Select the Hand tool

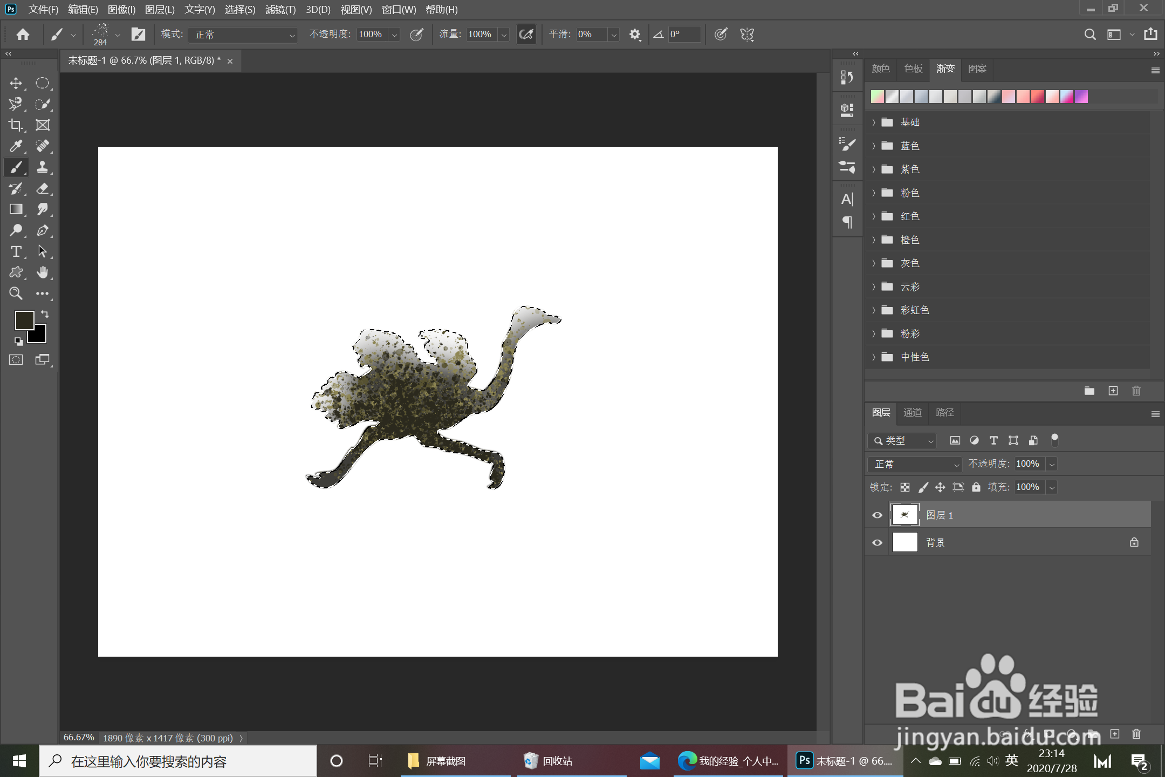[42, 272]
